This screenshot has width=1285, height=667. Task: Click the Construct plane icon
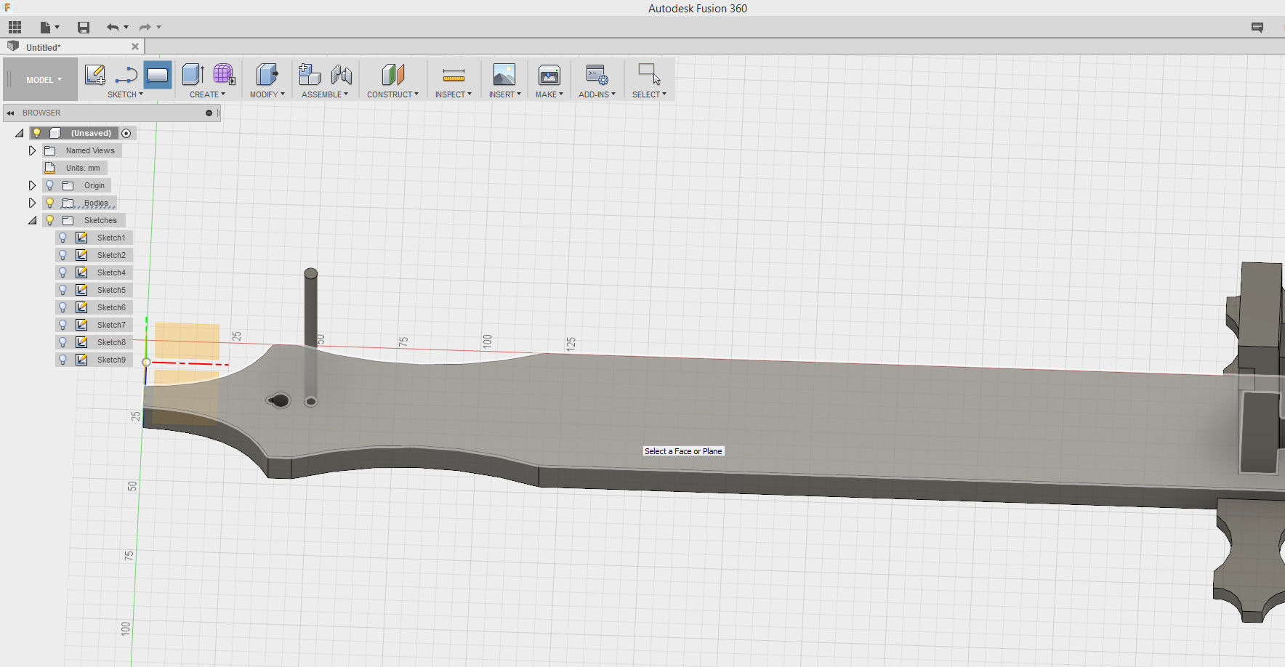[x=392, y=75]
